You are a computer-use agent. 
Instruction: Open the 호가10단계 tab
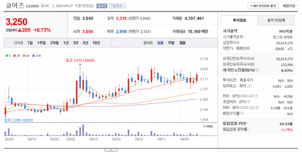pos(276,20)
